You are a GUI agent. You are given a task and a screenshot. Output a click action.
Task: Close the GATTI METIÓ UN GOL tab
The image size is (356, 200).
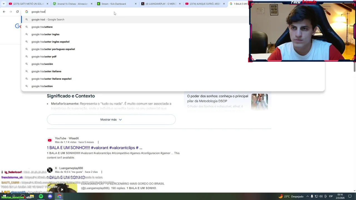(47, 4)
